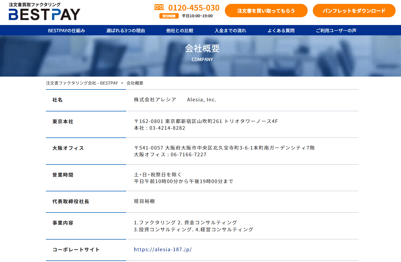
Task: Click the Osaka office phone number 06-7166-7227
Action: coord(188,155)
